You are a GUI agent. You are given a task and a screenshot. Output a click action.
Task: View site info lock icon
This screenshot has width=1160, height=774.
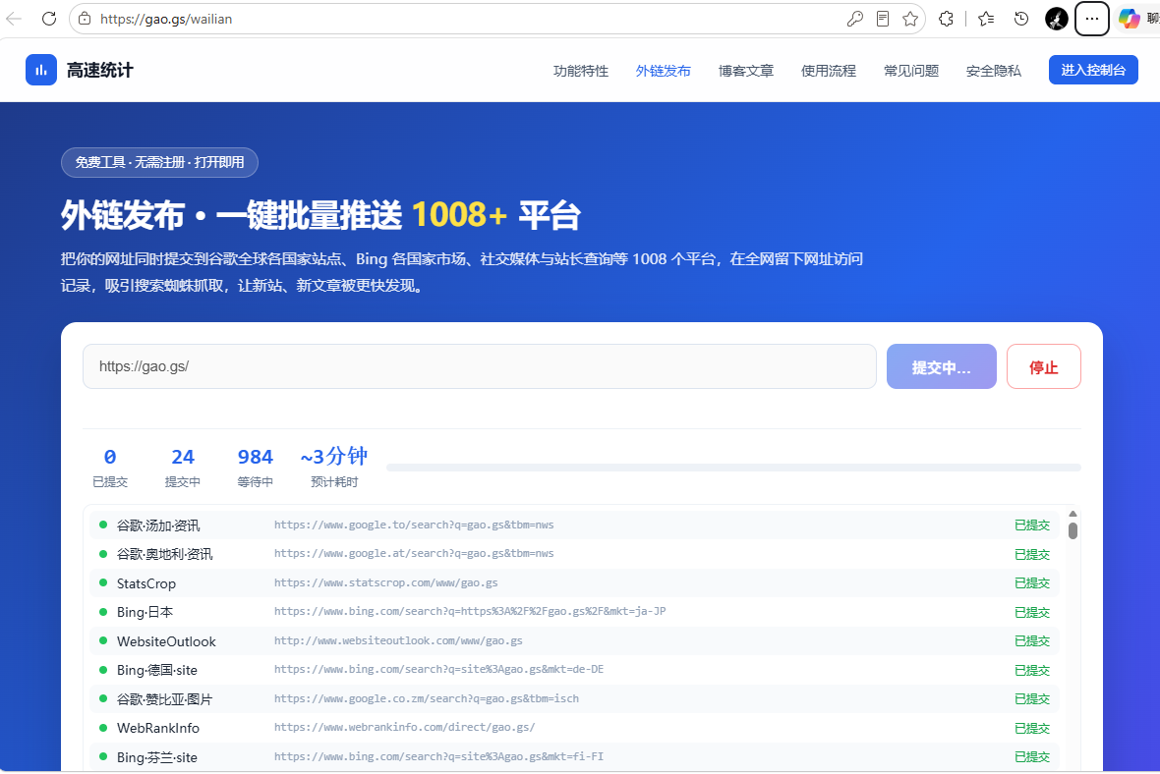tap(86, 19)
